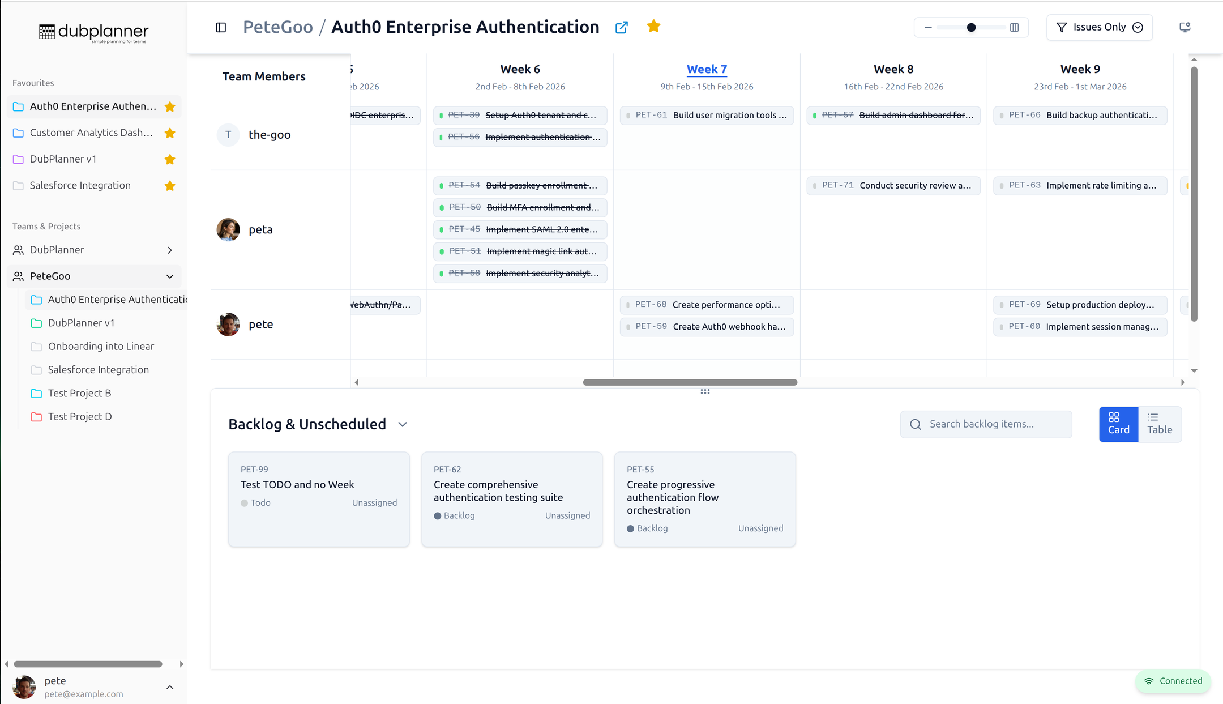Click the drag handle above backlog panel

705,391
